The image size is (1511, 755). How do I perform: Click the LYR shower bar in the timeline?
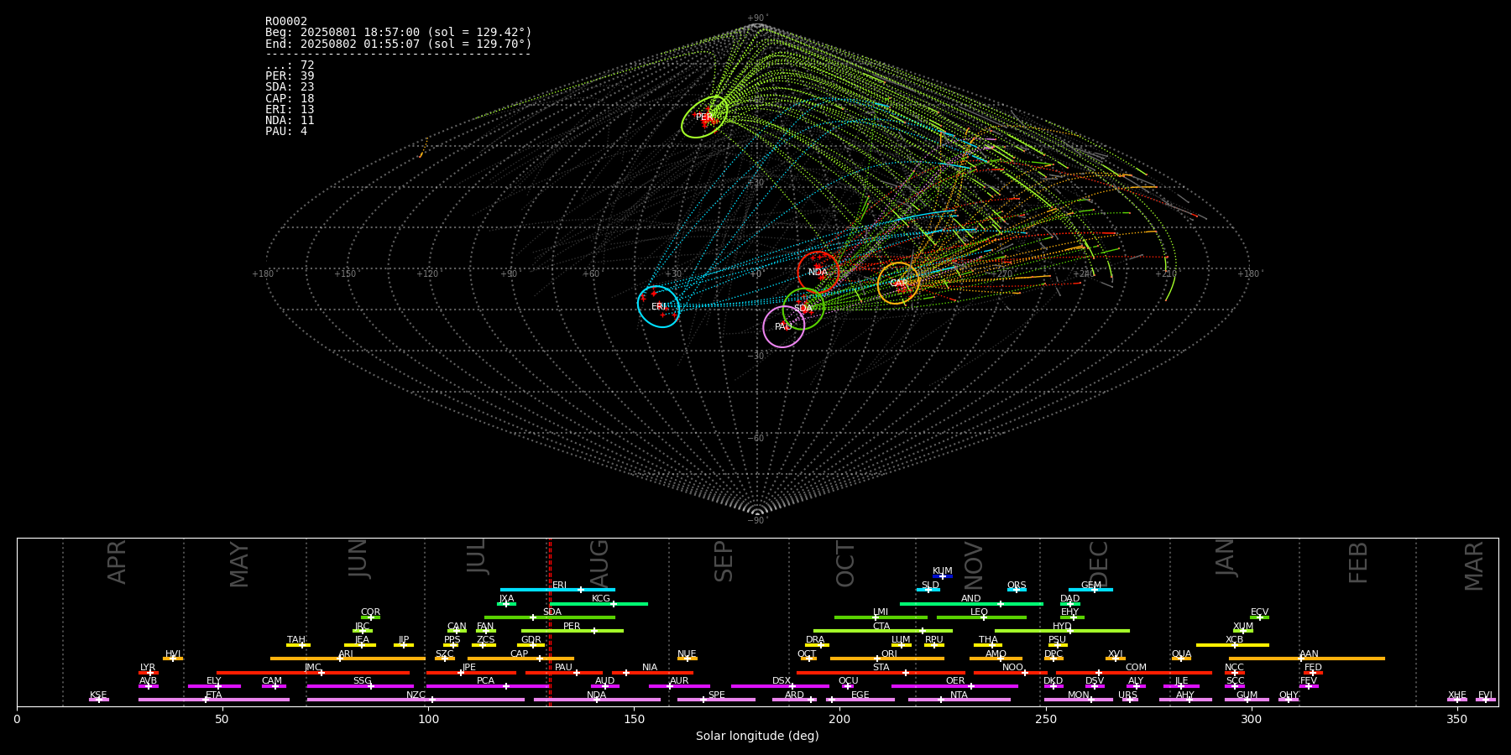148,673
